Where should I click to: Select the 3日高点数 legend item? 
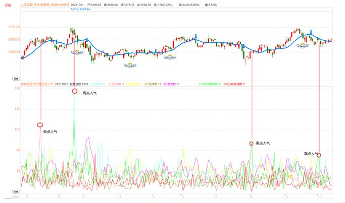click(171, 84)
